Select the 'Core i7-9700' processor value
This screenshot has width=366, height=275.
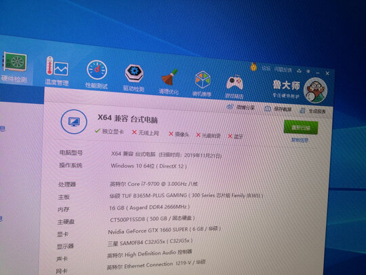pyautogui.click(x=154, y=184)
